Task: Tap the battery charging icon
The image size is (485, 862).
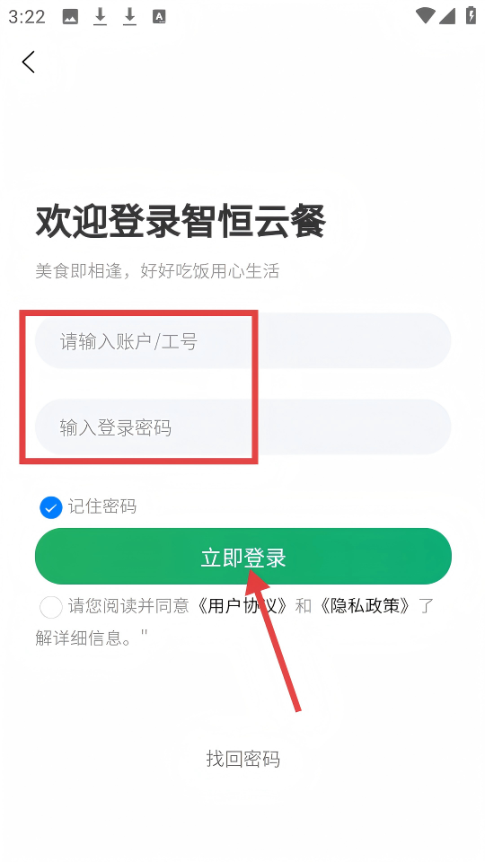Action: tap(472, 15)
